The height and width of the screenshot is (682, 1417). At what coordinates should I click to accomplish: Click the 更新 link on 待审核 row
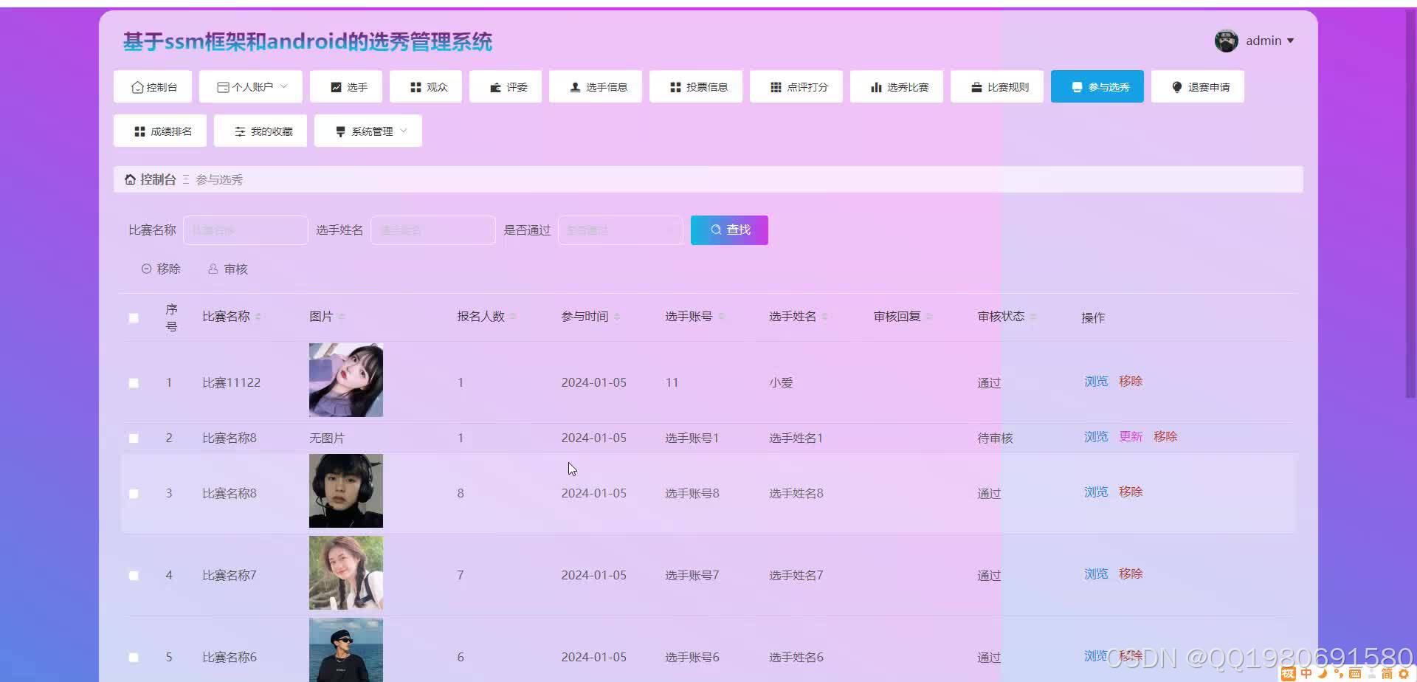(1130, 436)
